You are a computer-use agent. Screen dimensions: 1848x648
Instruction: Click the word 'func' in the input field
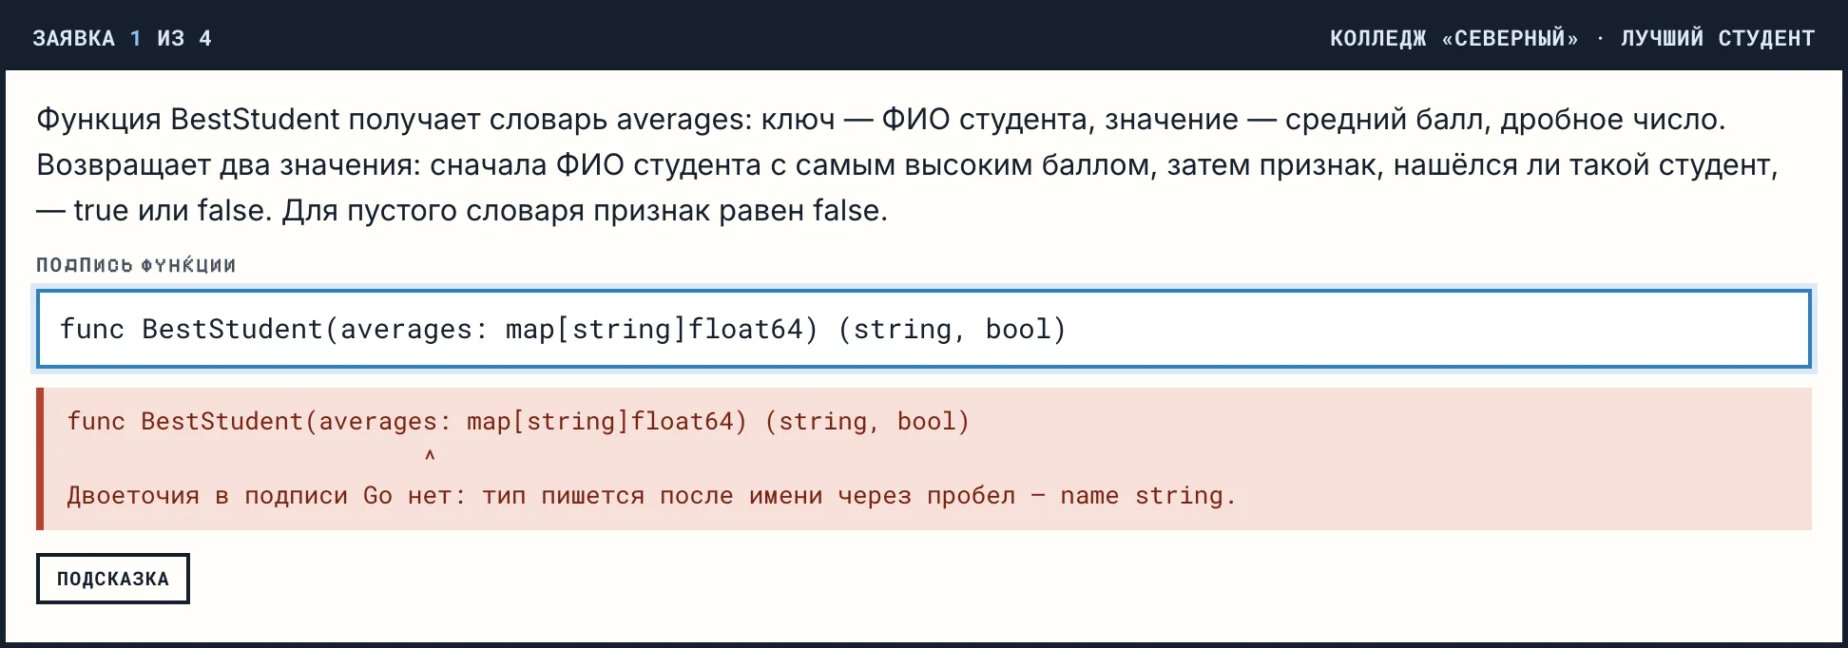point(92,329)
